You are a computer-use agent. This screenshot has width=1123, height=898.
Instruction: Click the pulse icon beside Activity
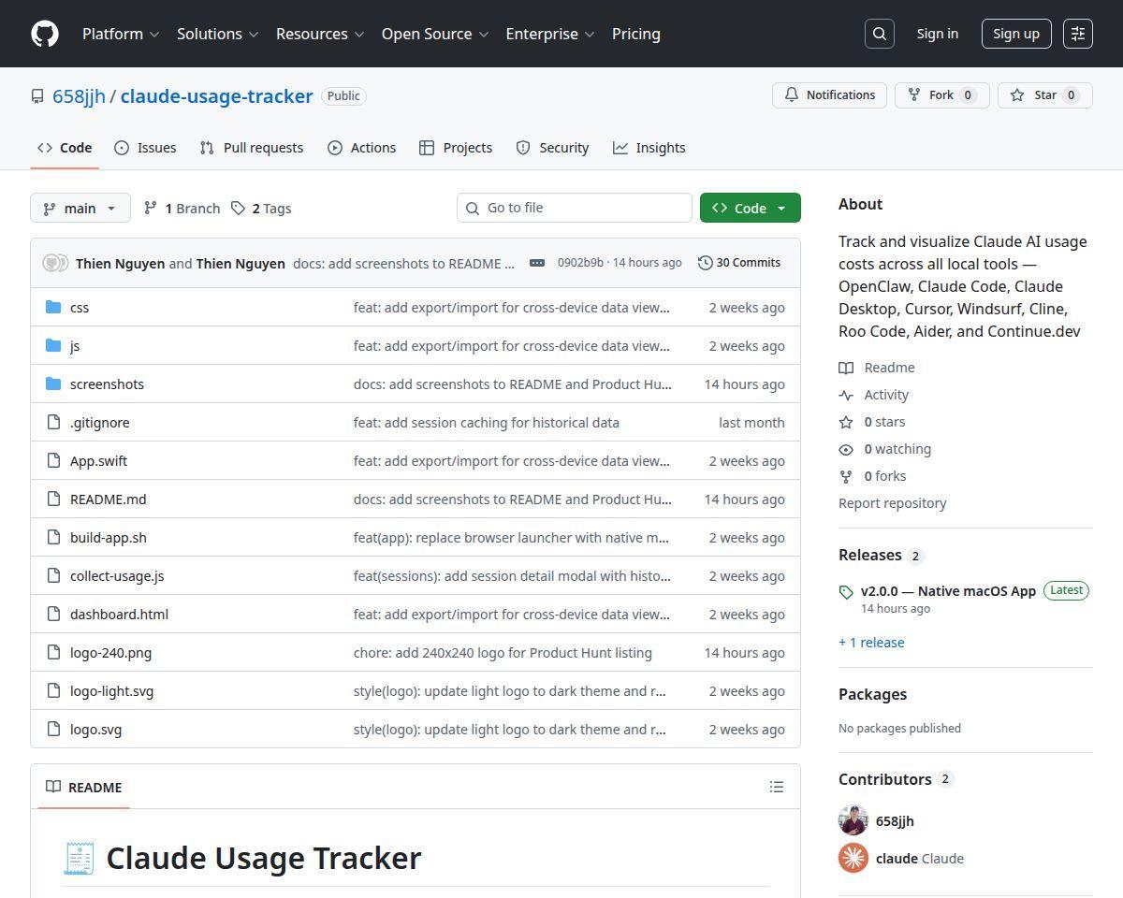(846, 395)
